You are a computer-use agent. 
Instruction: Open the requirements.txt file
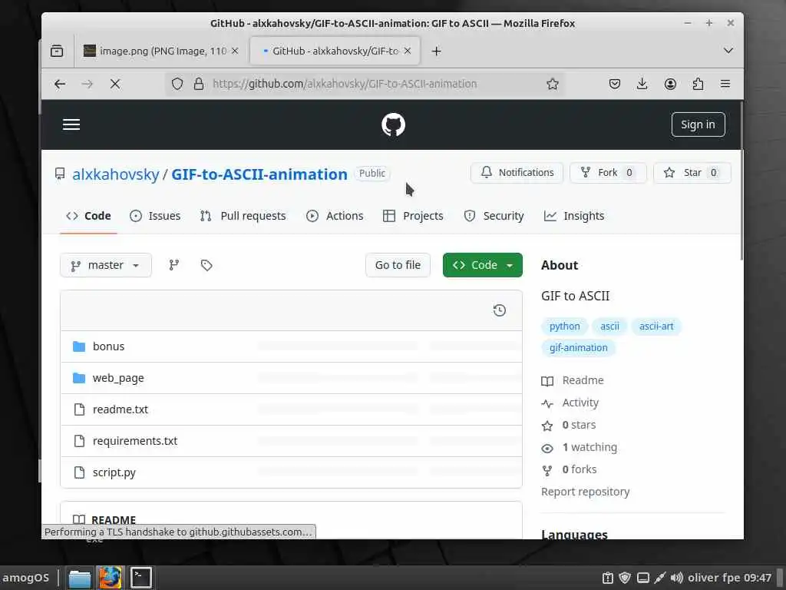(x=135, y=441)
